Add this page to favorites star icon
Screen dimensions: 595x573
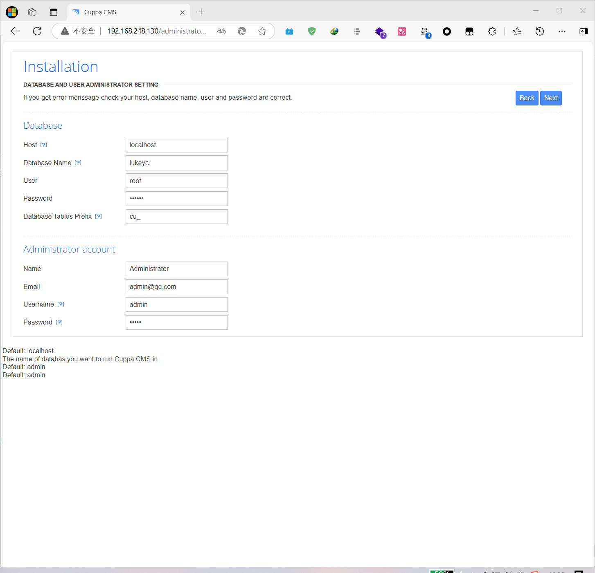[x=262, y=31]
